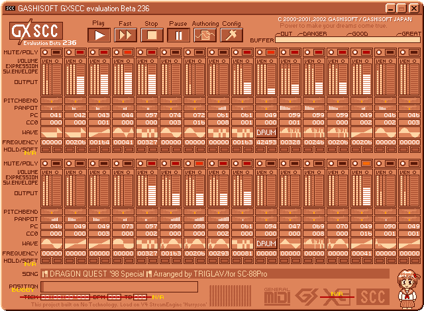Select the General MIDI mode logo
This screenshot has width=424, height=311.
[x=277, y=296]
